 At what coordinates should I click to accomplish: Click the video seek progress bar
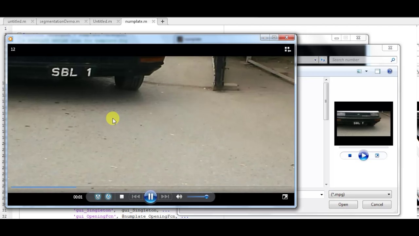[151, 187]
